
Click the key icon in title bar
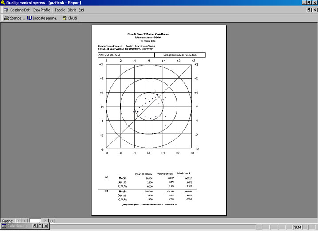point(3,3)
